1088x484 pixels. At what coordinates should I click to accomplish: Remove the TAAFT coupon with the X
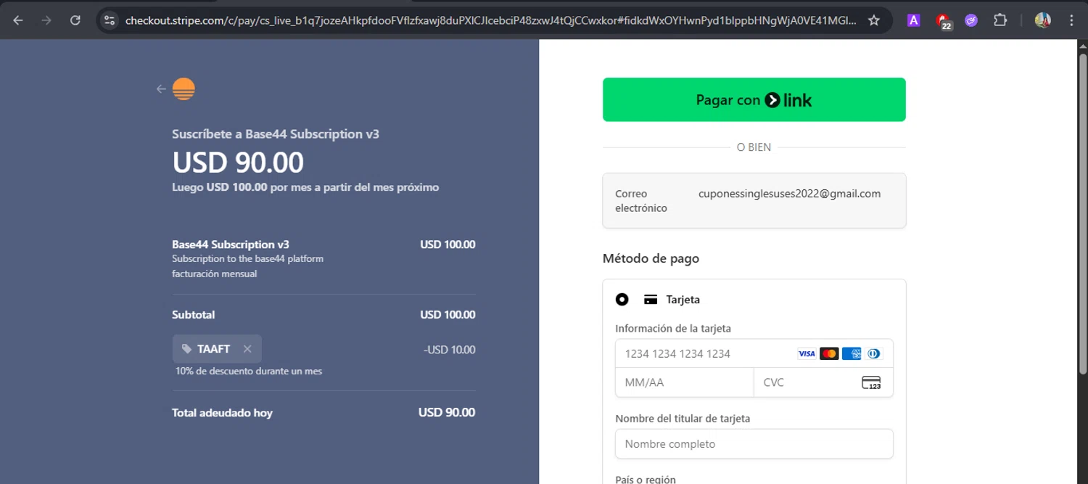[x=247, y=349]
